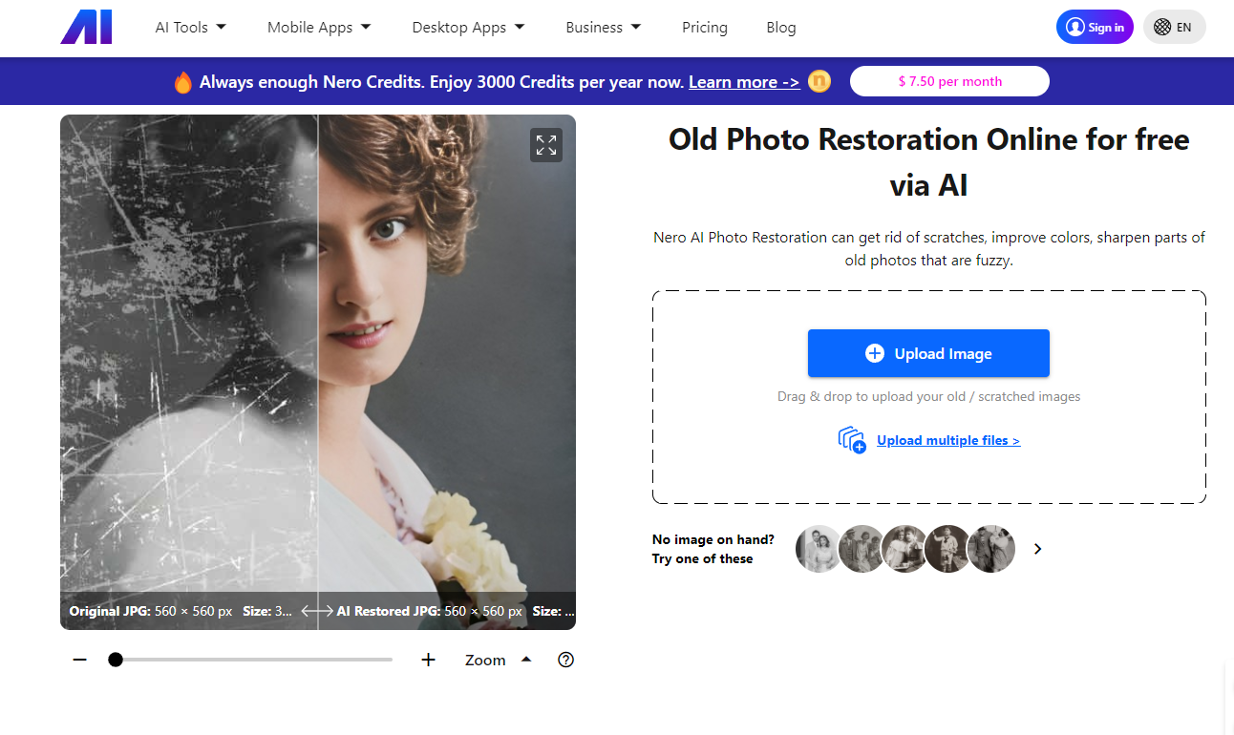The image size is (1234, 735).
Task: Click the zoom slider handle
Action: (x=116, y=660)
